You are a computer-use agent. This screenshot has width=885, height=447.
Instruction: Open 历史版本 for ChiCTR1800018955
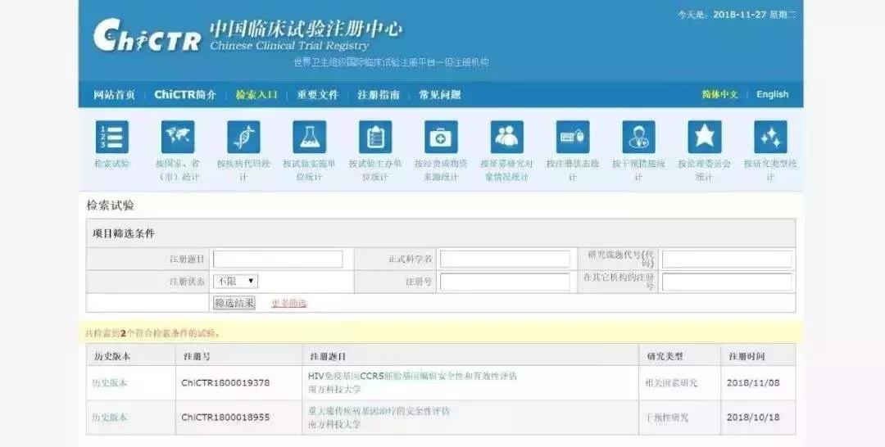click(x=110, y=418)
